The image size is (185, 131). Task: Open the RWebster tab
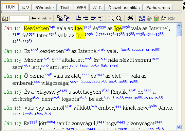pos(44,7)
